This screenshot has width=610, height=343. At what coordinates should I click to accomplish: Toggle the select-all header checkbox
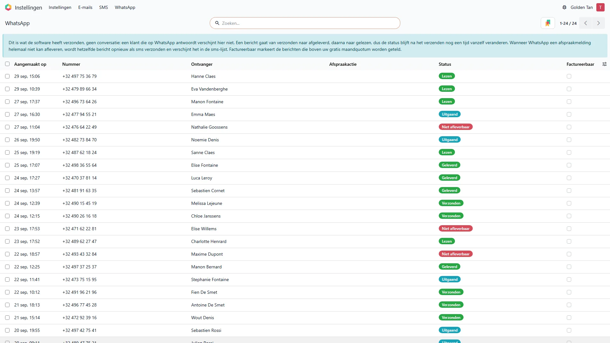(7, 64)
